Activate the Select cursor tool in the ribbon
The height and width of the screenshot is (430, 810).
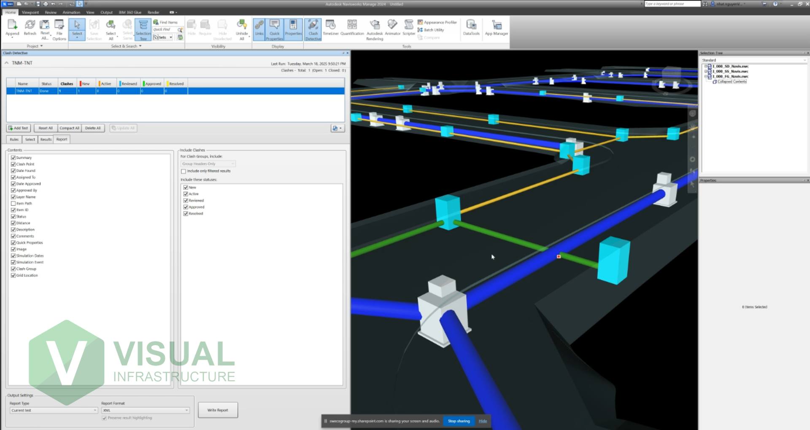coord(77,29)
